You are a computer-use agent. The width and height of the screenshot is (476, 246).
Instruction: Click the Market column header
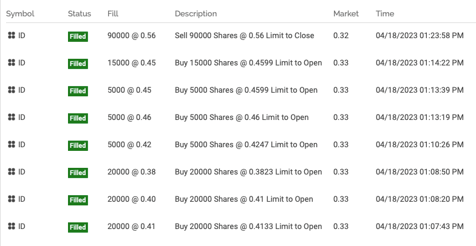[x=346, y=13]
